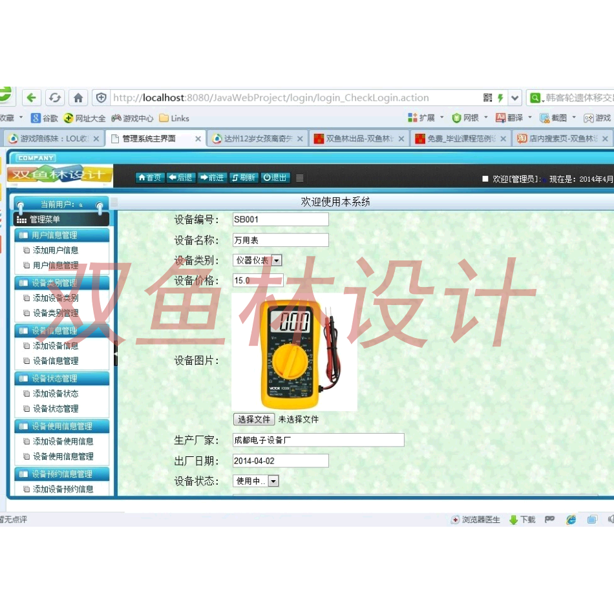Viewport: 614px width, 614px height.
Task: Click the 下载 download arrow icon in the status bar
Action: click(x=513, y=519)
